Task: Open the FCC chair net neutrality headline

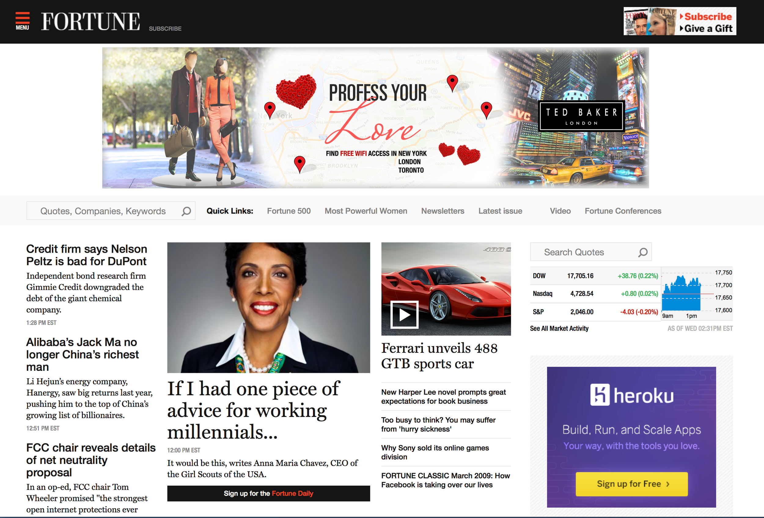Action: click(91, 460)
